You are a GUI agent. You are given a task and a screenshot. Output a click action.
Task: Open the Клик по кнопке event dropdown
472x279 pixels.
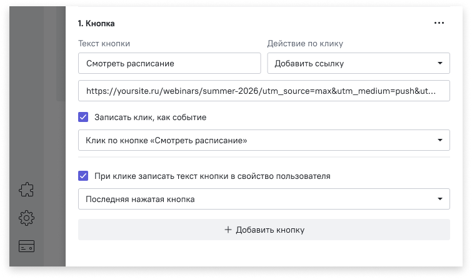pos(264,140)
